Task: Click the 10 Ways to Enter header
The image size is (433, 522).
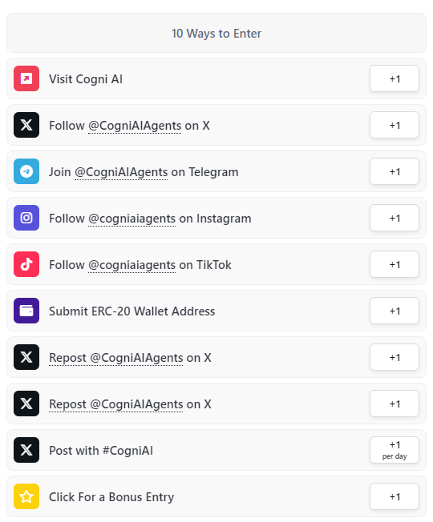Action: click(216, 34)
